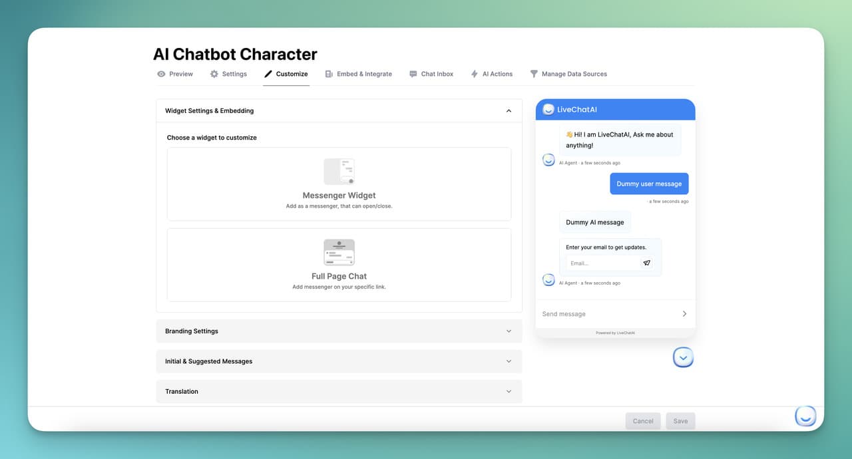Image resolution: width=852 pixels, height=459 pixels.
Task: Open the smiley chat launcher beside Save
Action: (x=805, y=416)
